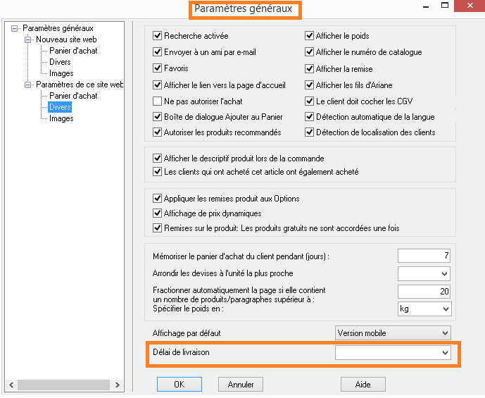Click the OK button
485x398 pixels.
(x=179, y=385)
